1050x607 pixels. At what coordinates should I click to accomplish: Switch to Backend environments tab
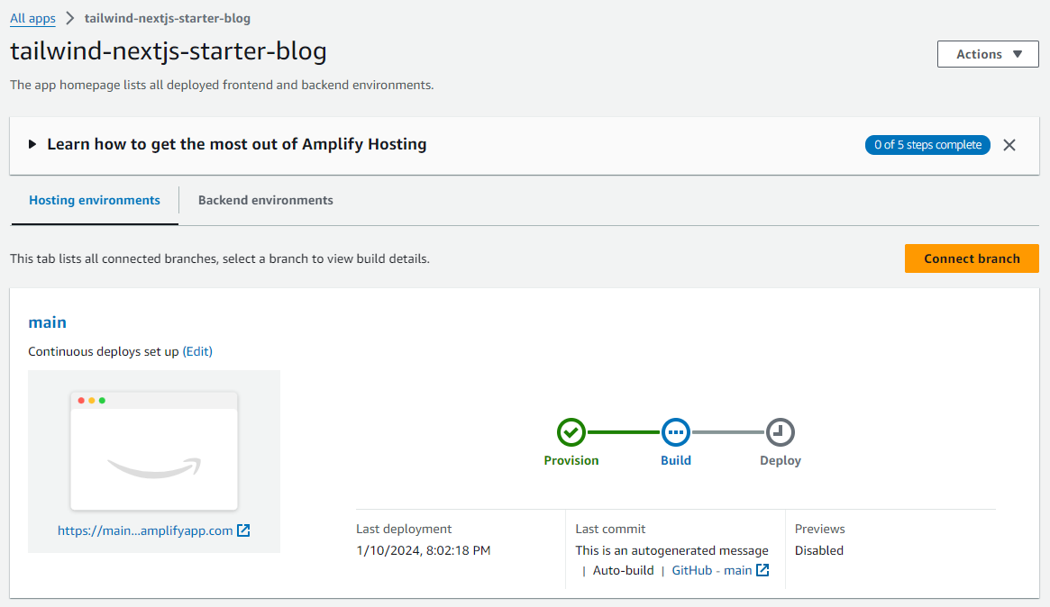[x=266, y=200]
